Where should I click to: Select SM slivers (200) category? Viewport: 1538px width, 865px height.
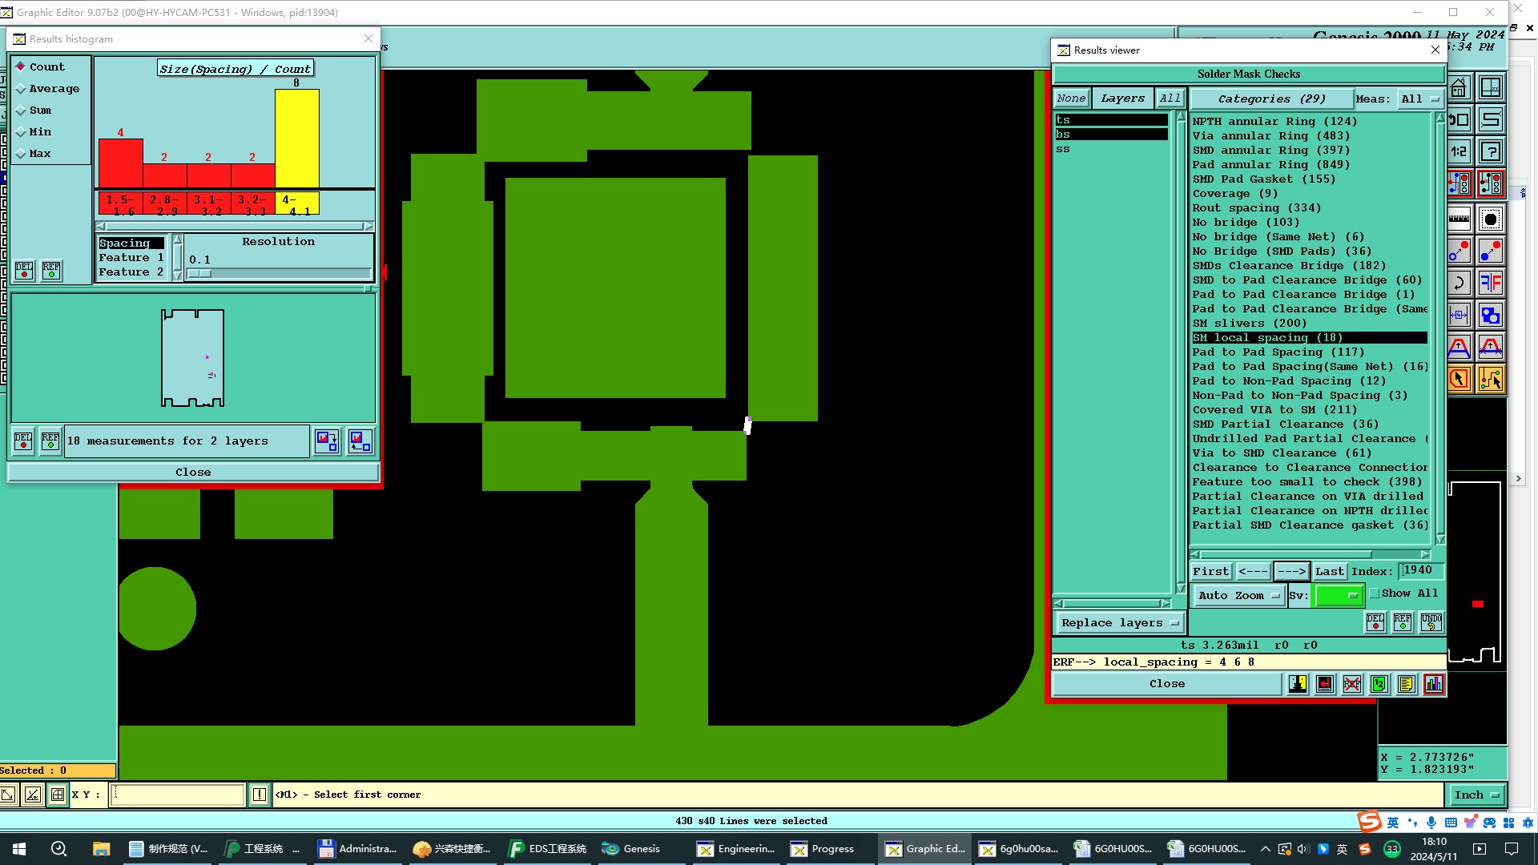1249,323
